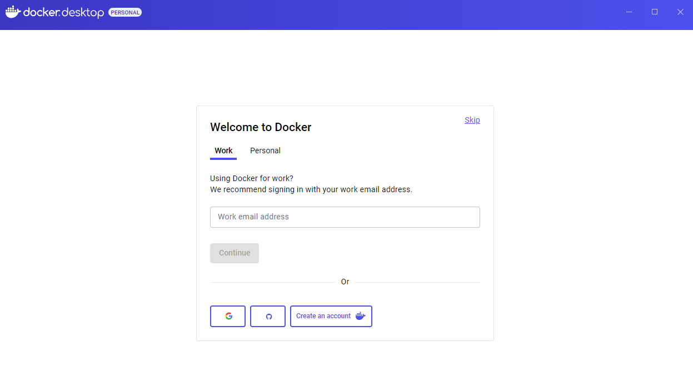Select the Work tab

[x=223, y=151]
